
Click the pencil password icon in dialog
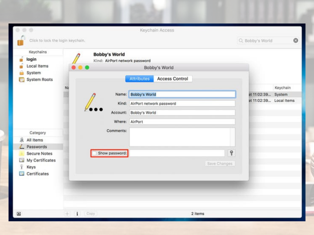(93, 102)
